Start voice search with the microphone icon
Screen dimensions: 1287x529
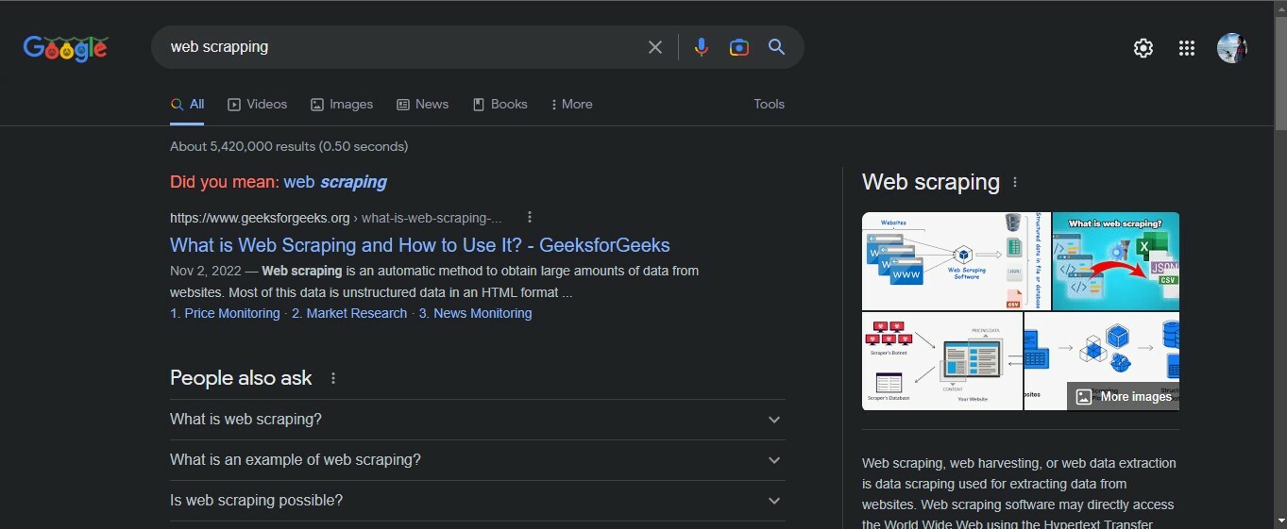701,47
